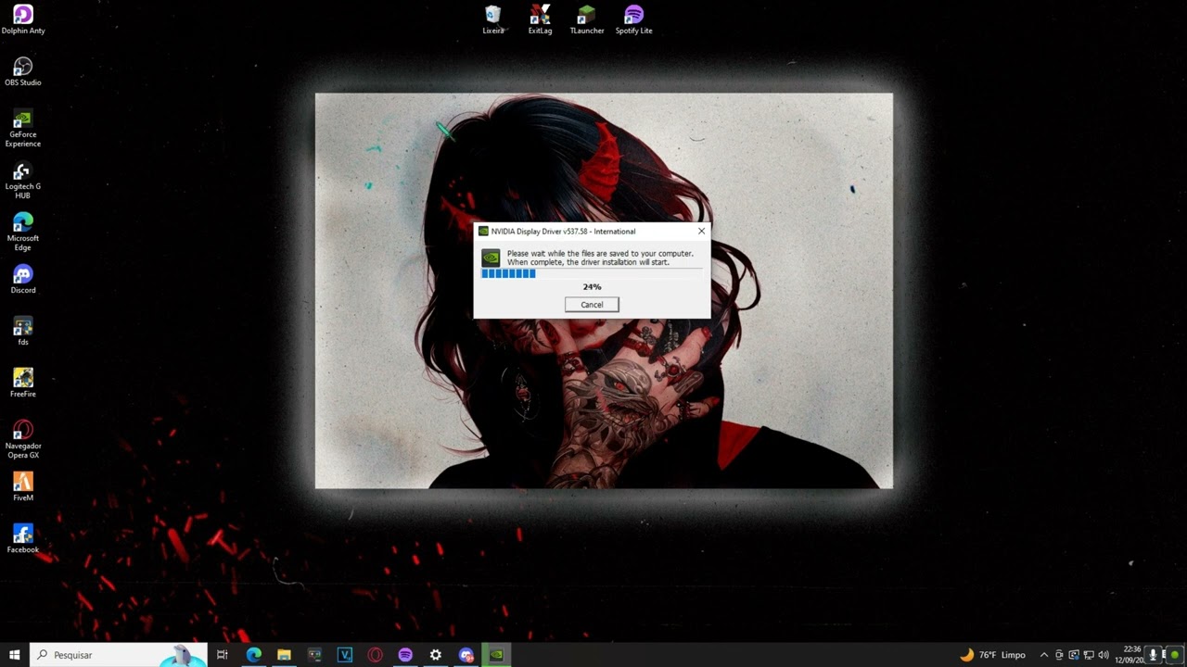The image size is (1187, 667).
Task: Select the GeForce Experience desktop icon
Action: tap(23, 128)
